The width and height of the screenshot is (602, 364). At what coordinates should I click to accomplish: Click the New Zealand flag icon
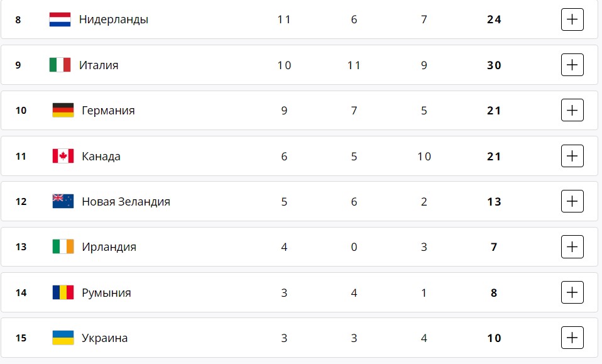(x=63, y=201)
